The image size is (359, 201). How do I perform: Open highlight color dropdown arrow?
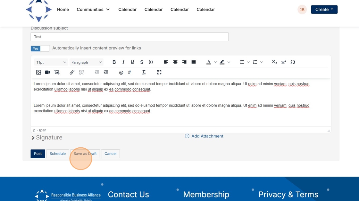tap(229, 62)
